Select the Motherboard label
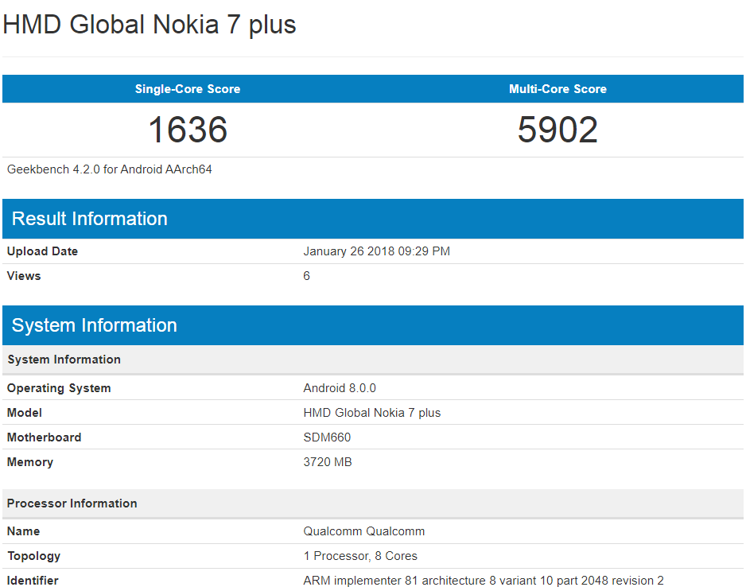Screen dimensions: 746x587 [x=44, y=437]
